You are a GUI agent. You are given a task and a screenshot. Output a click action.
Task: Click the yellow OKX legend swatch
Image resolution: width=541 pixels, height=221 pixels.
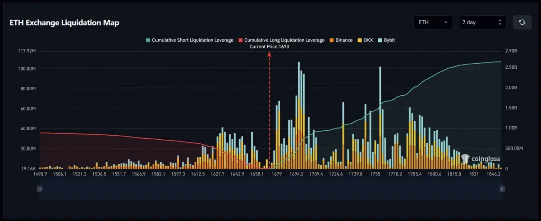pyautogui.click(x=359, y=40)
